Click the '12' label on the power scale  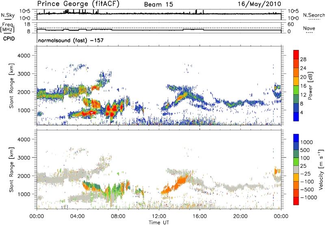click(303, 95)
